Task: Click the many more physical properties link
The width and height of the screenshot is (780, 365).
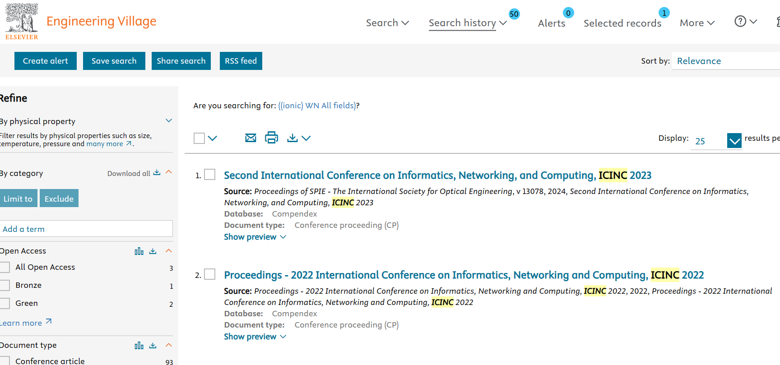Action: [105, 144]
